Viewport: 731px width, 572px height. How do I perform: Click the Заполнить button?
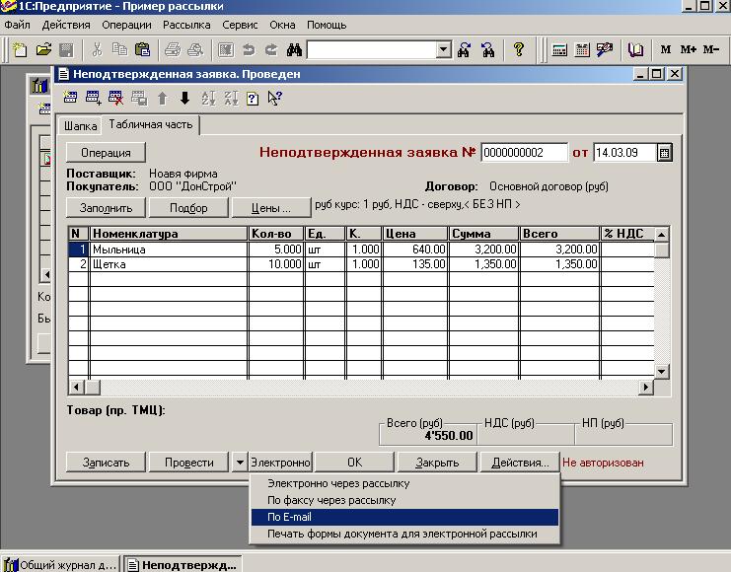click(106, 208)
